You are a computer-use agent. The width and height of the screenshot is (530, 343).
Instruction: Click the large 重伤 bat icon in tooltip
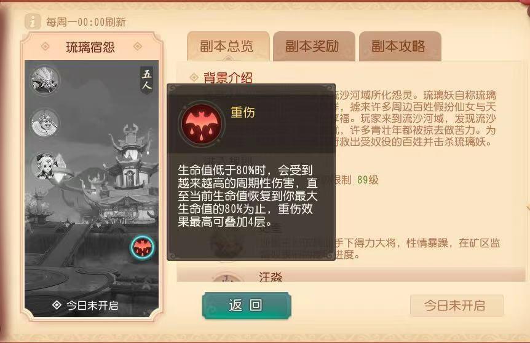click(202, 123)
